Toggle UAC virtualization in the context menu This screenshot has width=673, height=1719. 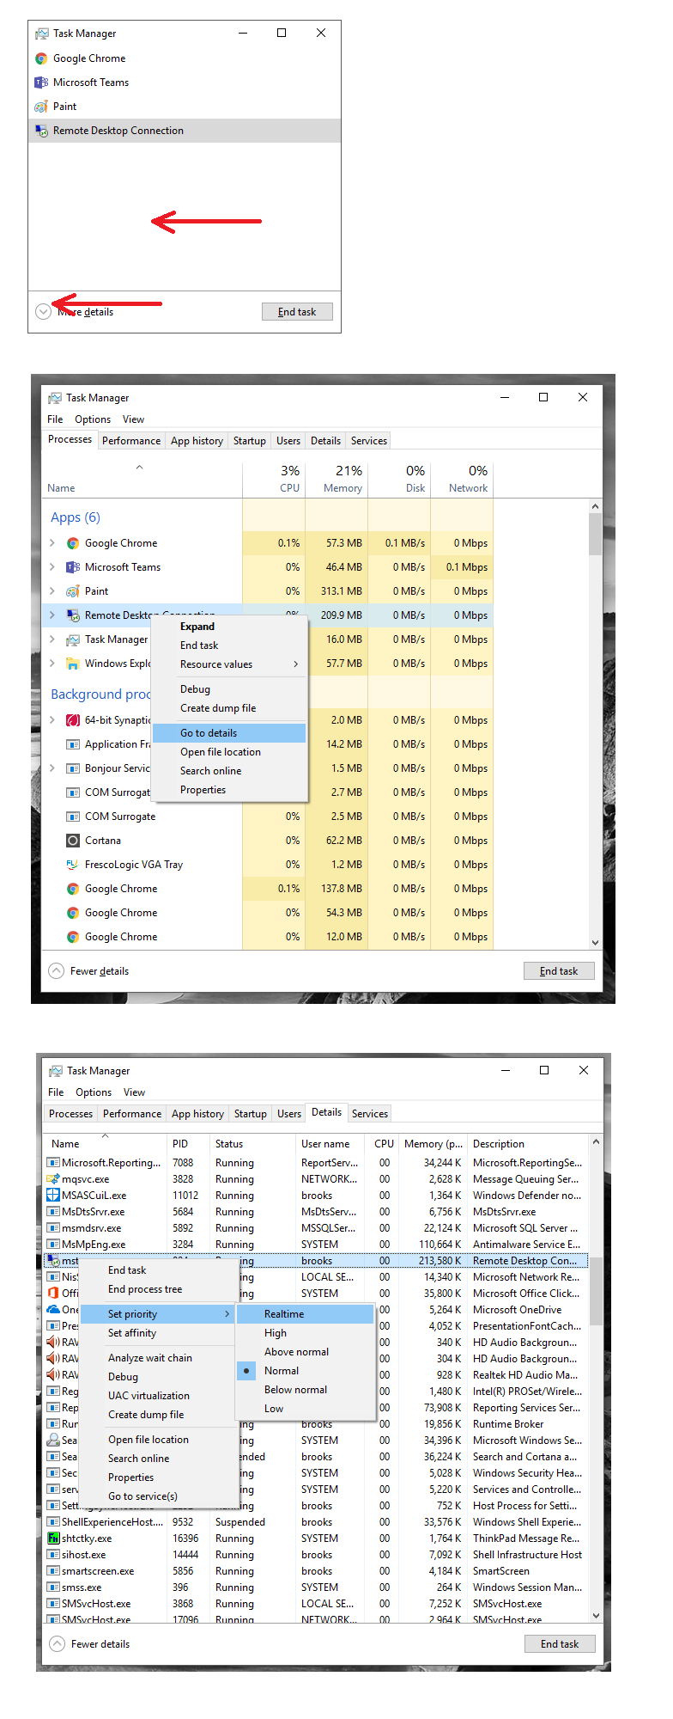[158, 1396]
